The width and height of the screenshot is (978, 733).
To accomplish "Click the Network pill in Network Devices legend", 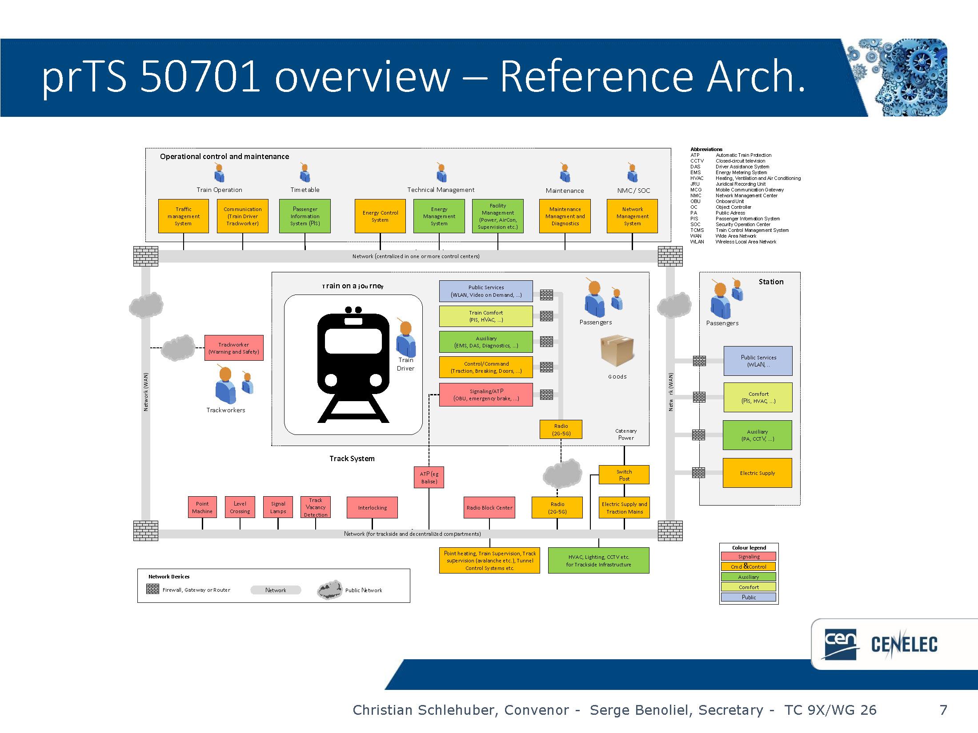I will tap(276, 590).
